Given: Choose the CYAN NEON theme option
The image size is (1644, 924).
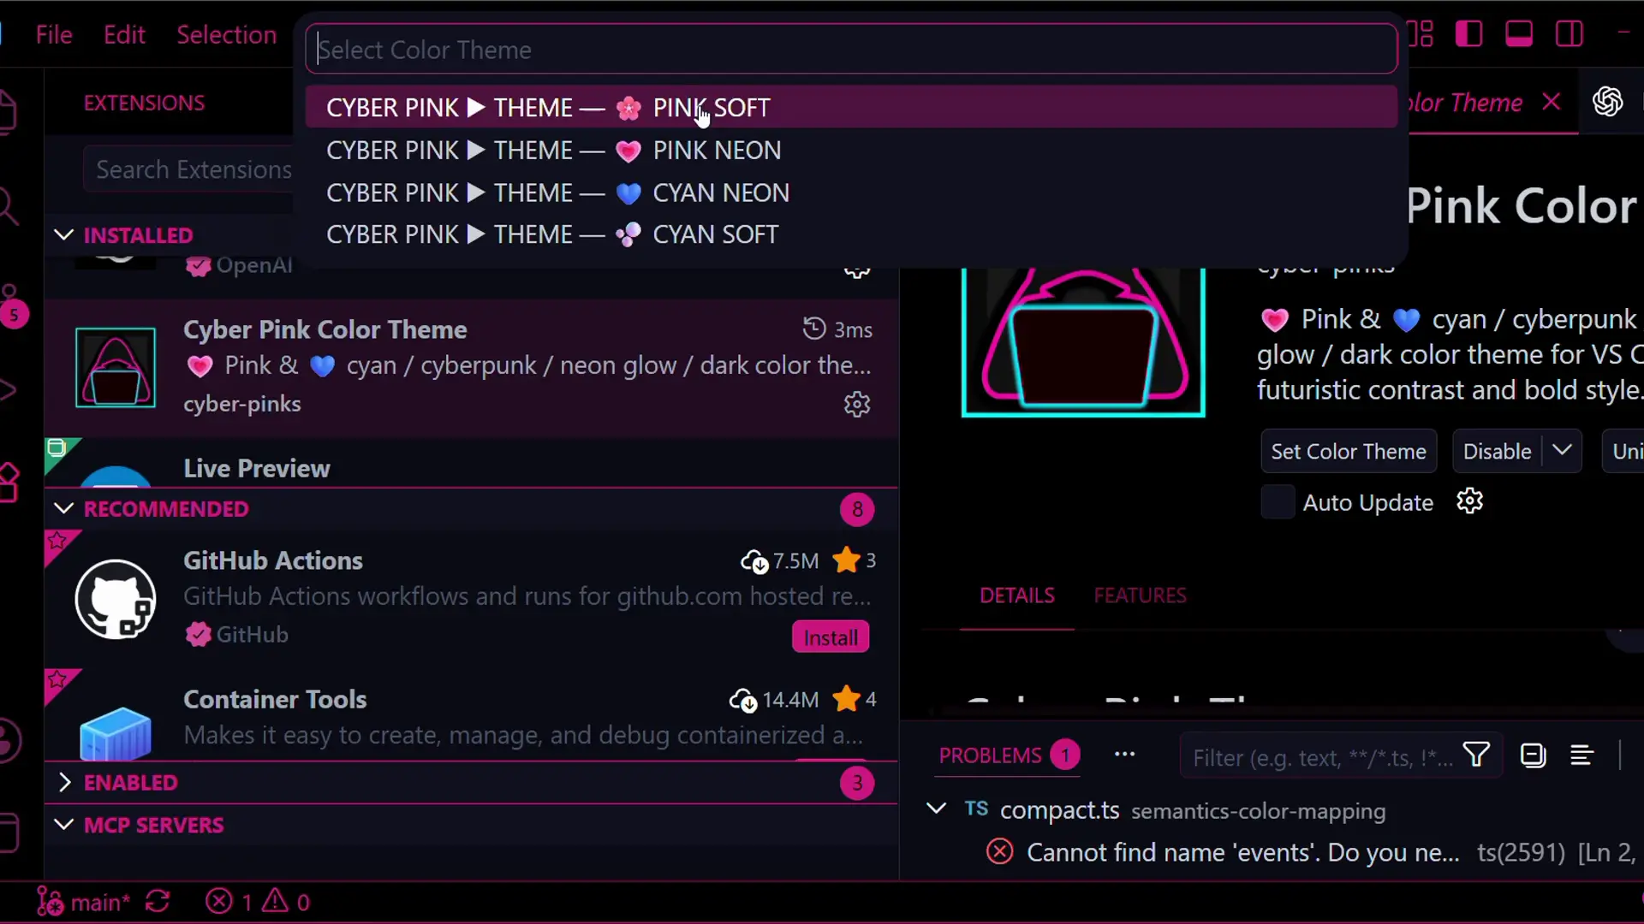Looking at the screenshot, I should pyautogui.click(x=851, y=192).
